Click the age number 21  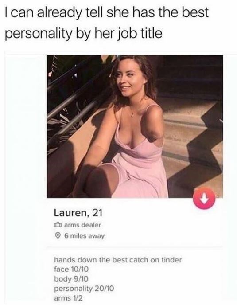pos(97,213)
